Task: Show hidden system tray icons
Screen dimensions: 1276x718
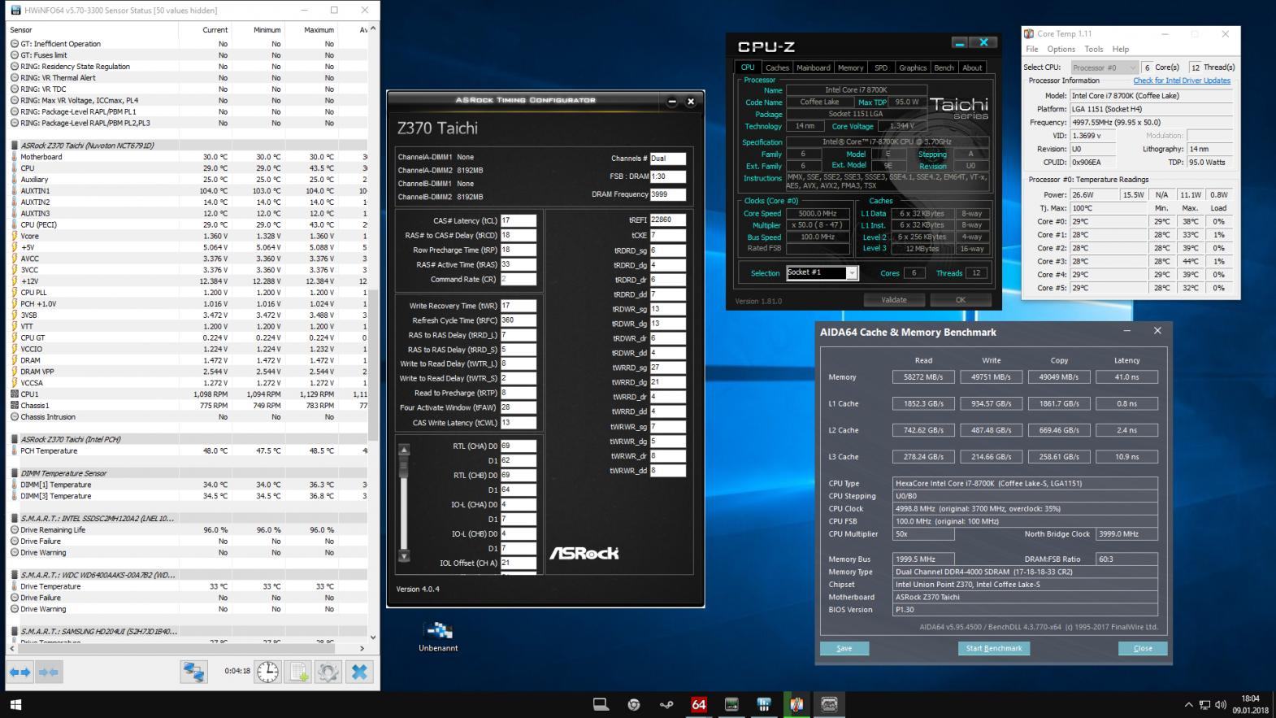Action: coord(1188,705)
